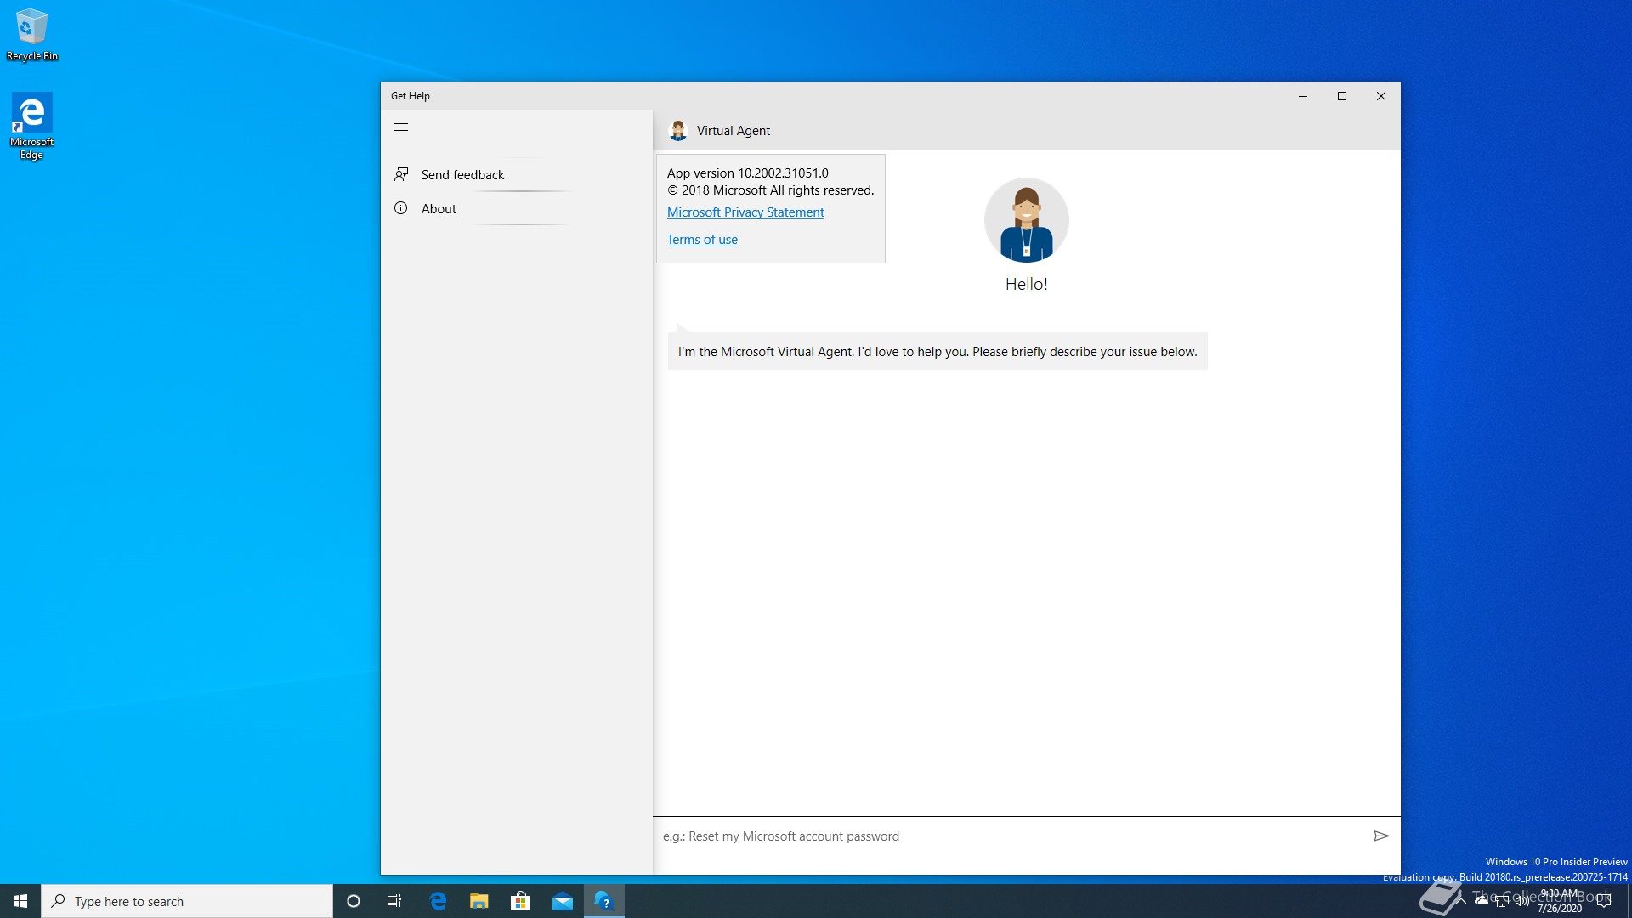Send the message with arrow icon

click(1381, 836)
